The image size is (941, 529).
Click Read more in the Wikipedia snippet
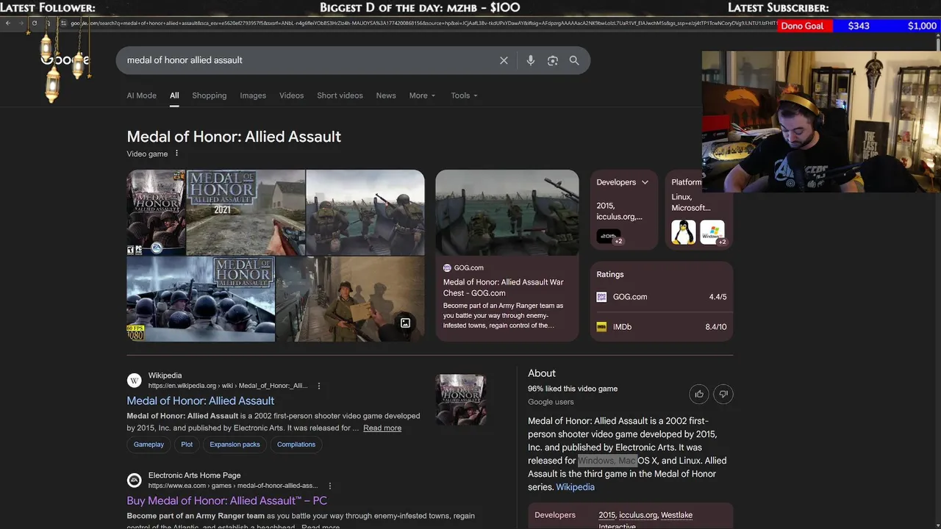pos(382,428)
